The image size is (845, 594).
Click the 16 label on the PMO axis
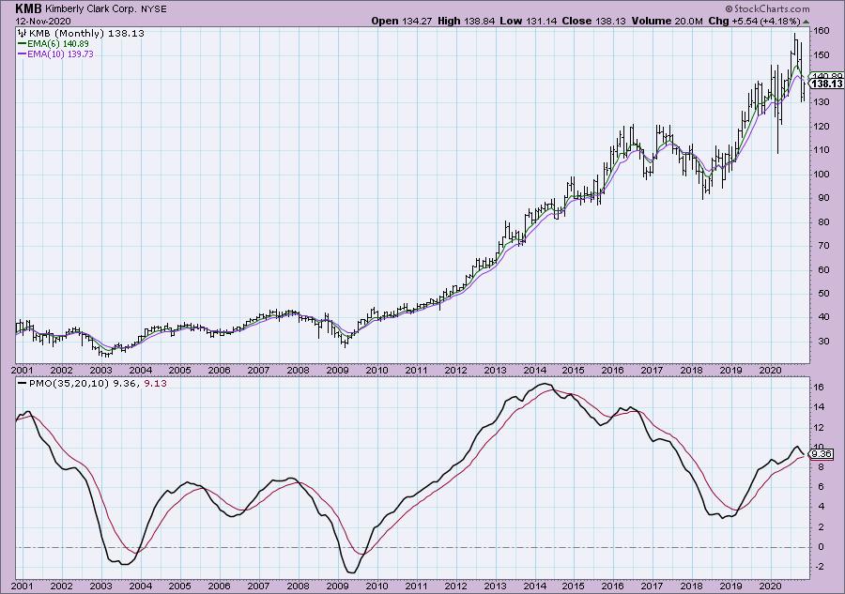click(x=819, y=388)
